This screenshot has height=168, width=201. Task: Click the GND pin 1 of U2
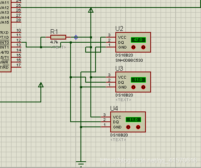tap(111, 47)
